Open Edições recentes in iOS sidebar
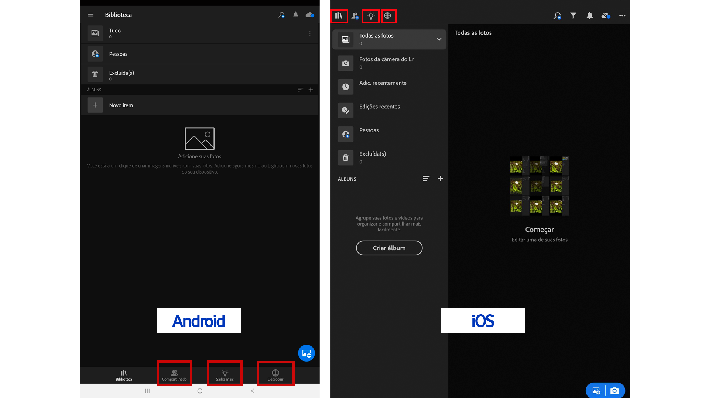 pyautogui.click(x=389, y=110)
